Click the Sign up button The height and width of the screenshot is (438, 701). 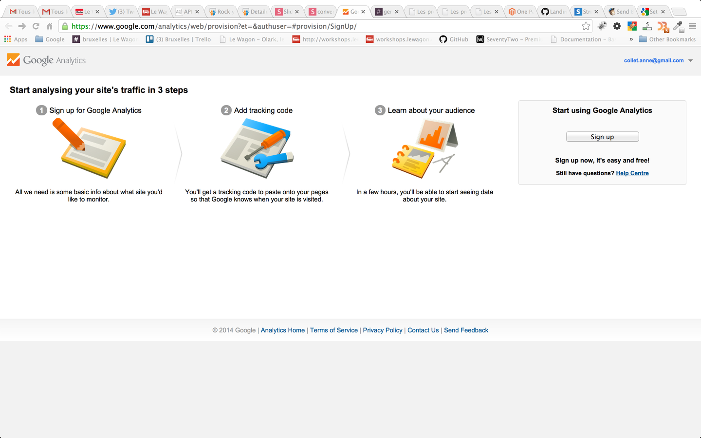[602, 137]
